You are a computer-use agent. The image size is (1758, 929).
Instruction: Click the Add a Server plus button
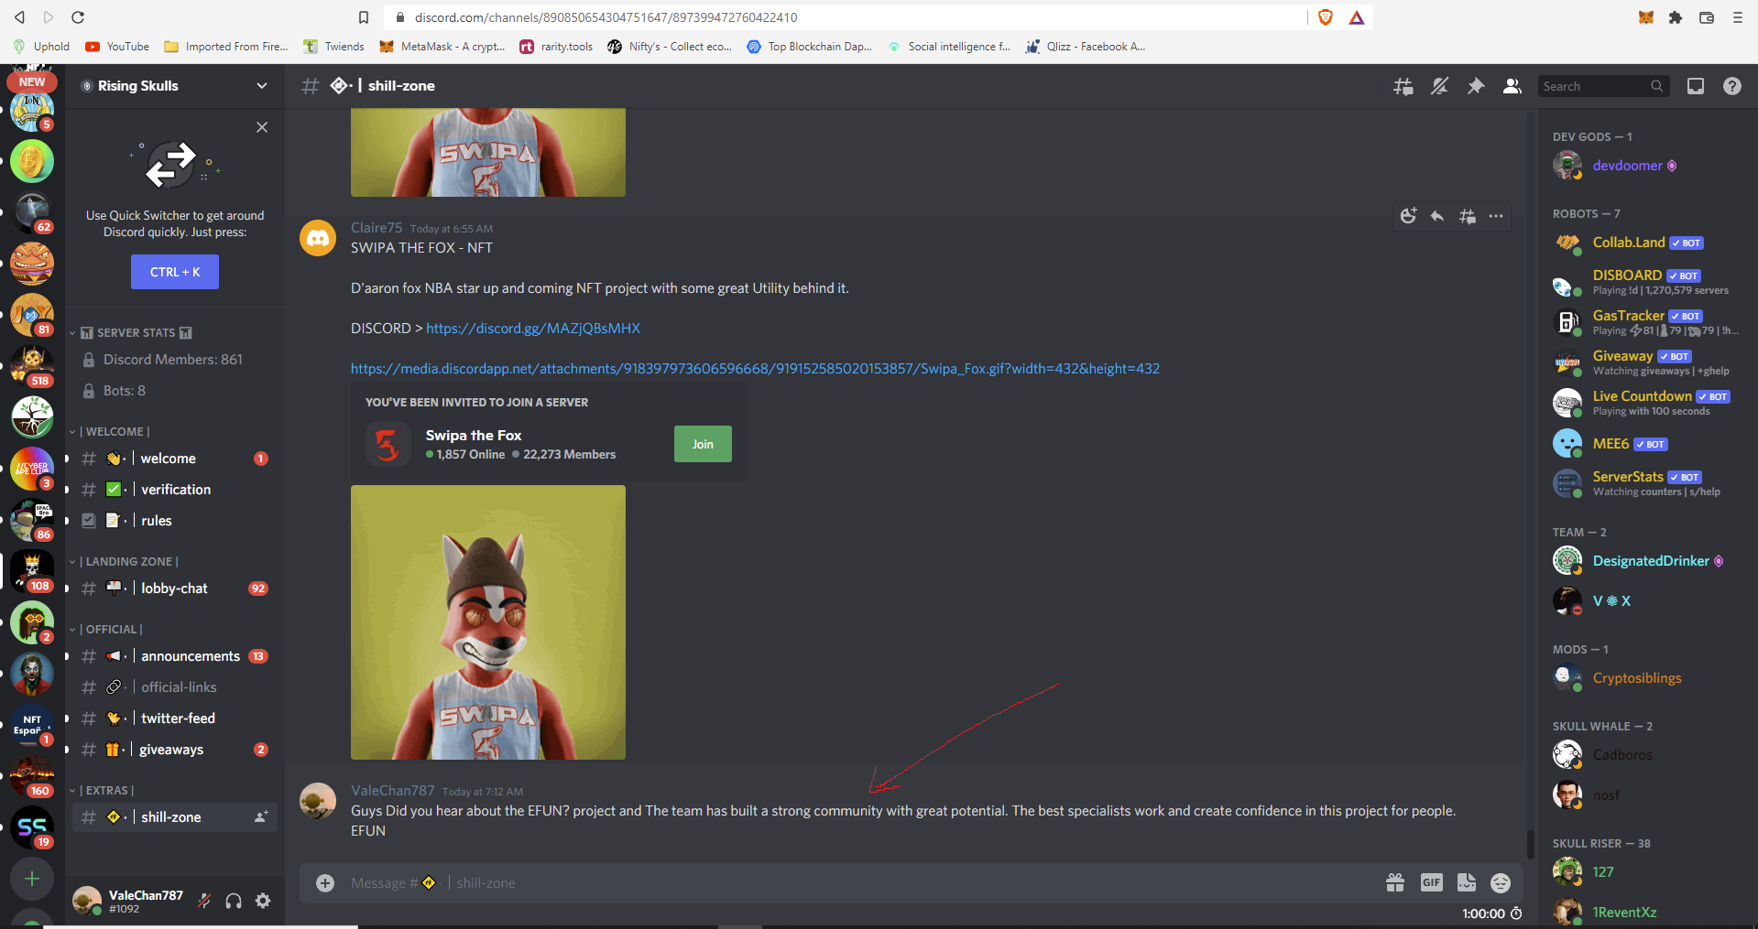[x=32, y=879]
